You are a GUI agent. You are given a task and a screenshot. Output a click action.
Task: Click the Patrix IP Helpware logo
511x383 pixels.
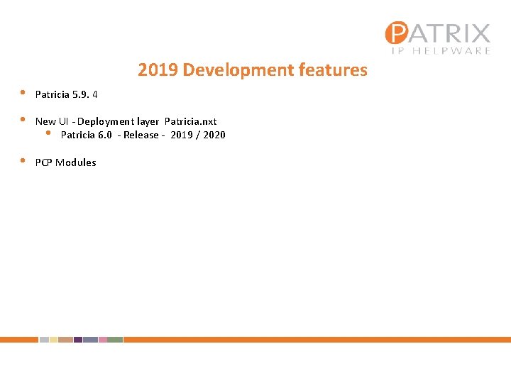[438, 38]
